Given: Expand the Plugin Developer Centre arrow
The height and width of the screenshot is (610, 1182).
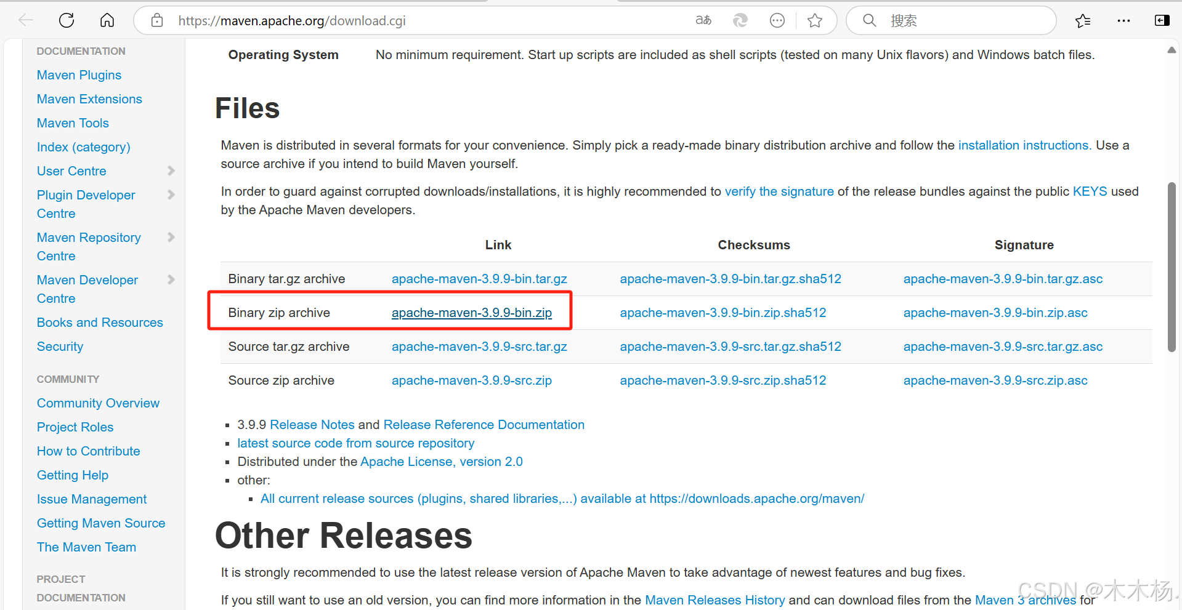Looking at the screenshot, I should point(171,195).
